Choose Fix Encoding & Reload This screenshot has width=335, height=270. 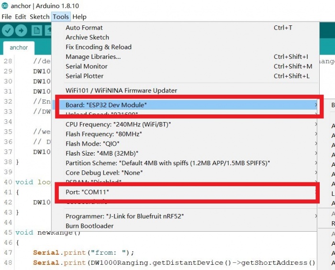pos(186,47)
